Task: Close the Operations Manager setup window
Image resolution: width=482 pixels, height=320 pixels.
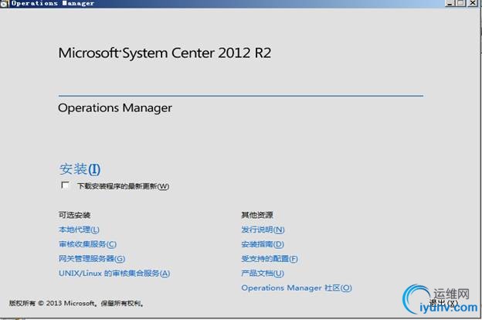Action: (x=473, y=3)
